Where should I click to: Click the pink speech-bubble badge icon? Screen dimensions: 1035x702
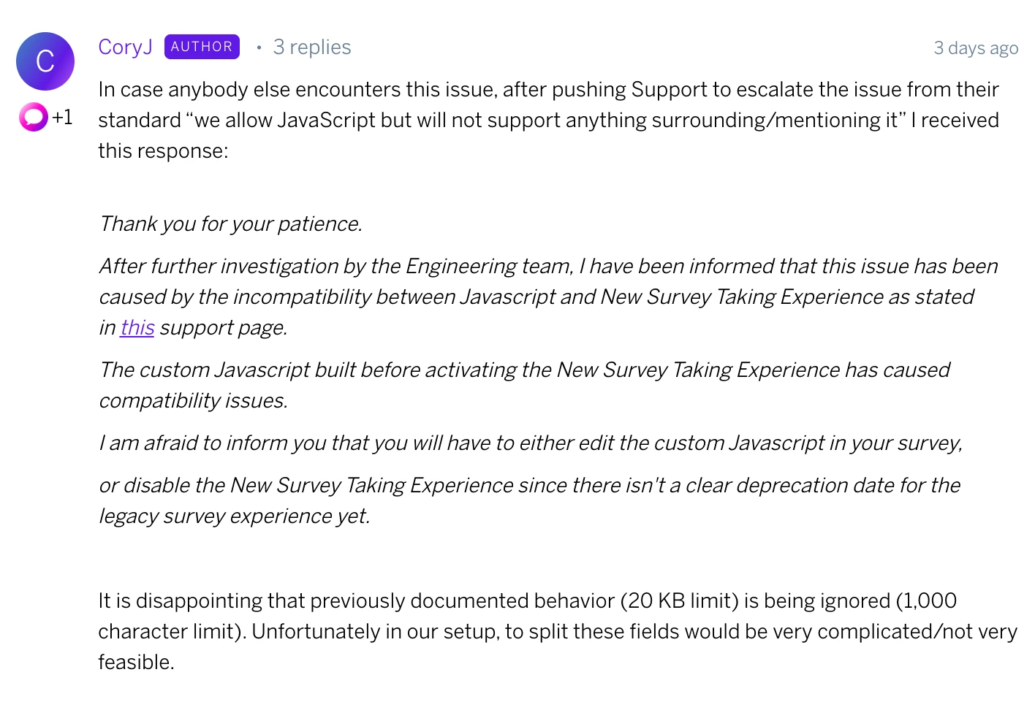(x=34, y=117)
